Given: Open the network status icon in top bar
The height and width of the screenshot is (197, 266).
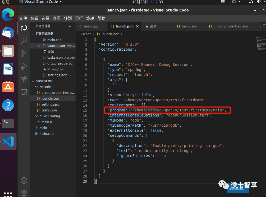Looking at the screenshot, I should click(x=251, y=2).
